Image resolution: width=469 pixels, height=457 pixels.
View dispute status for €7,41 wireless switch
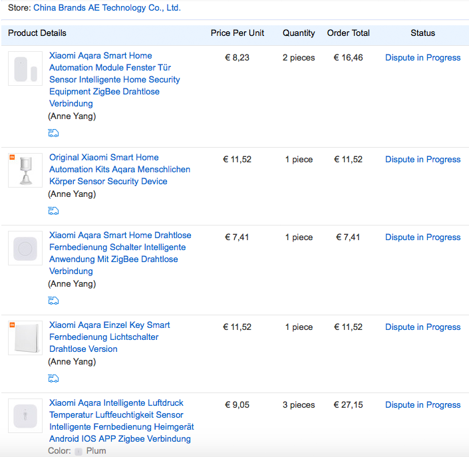(x=422, y=237)
